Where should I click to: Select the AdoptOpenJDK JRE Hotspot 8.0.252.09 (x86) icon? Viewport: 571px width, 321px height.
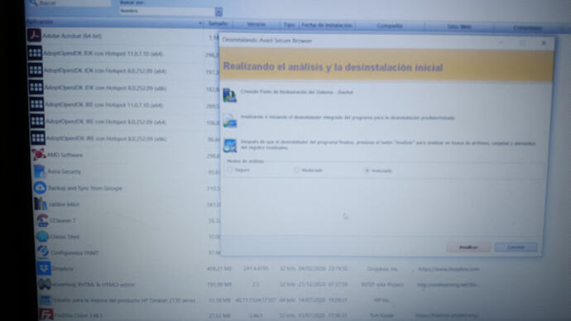coord(38,138)
